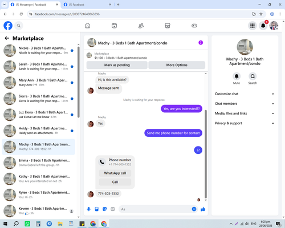Open Sarah's apartment conversation

coord(38,67)
